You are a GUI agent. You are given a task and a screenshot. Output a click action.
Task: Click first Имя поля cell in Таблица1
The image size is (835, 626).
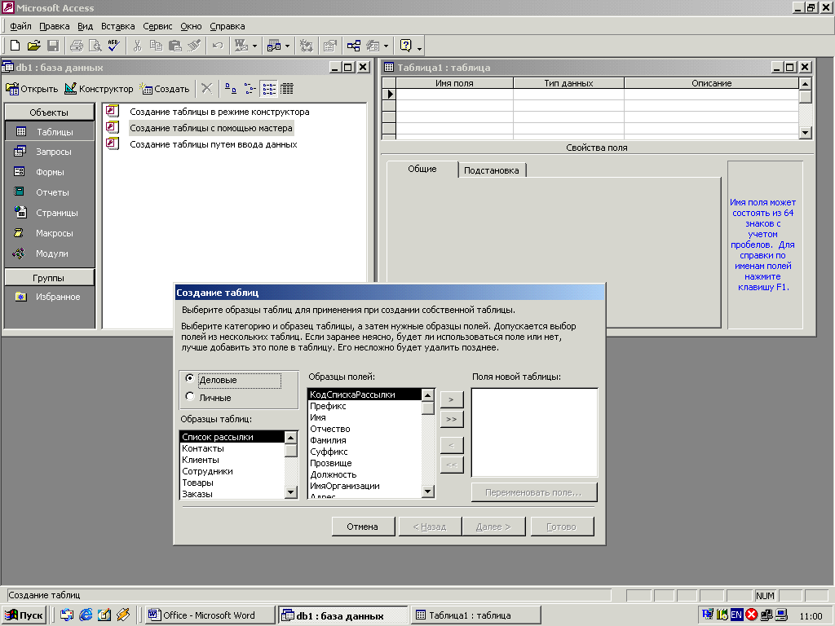pyautogui.click(x=454, y=95)
